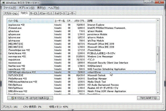Screen dimensions: 166x111
Task: Select the iFrmewrk.exe process row
Action: pyautogui.click(x=81, y=28)
